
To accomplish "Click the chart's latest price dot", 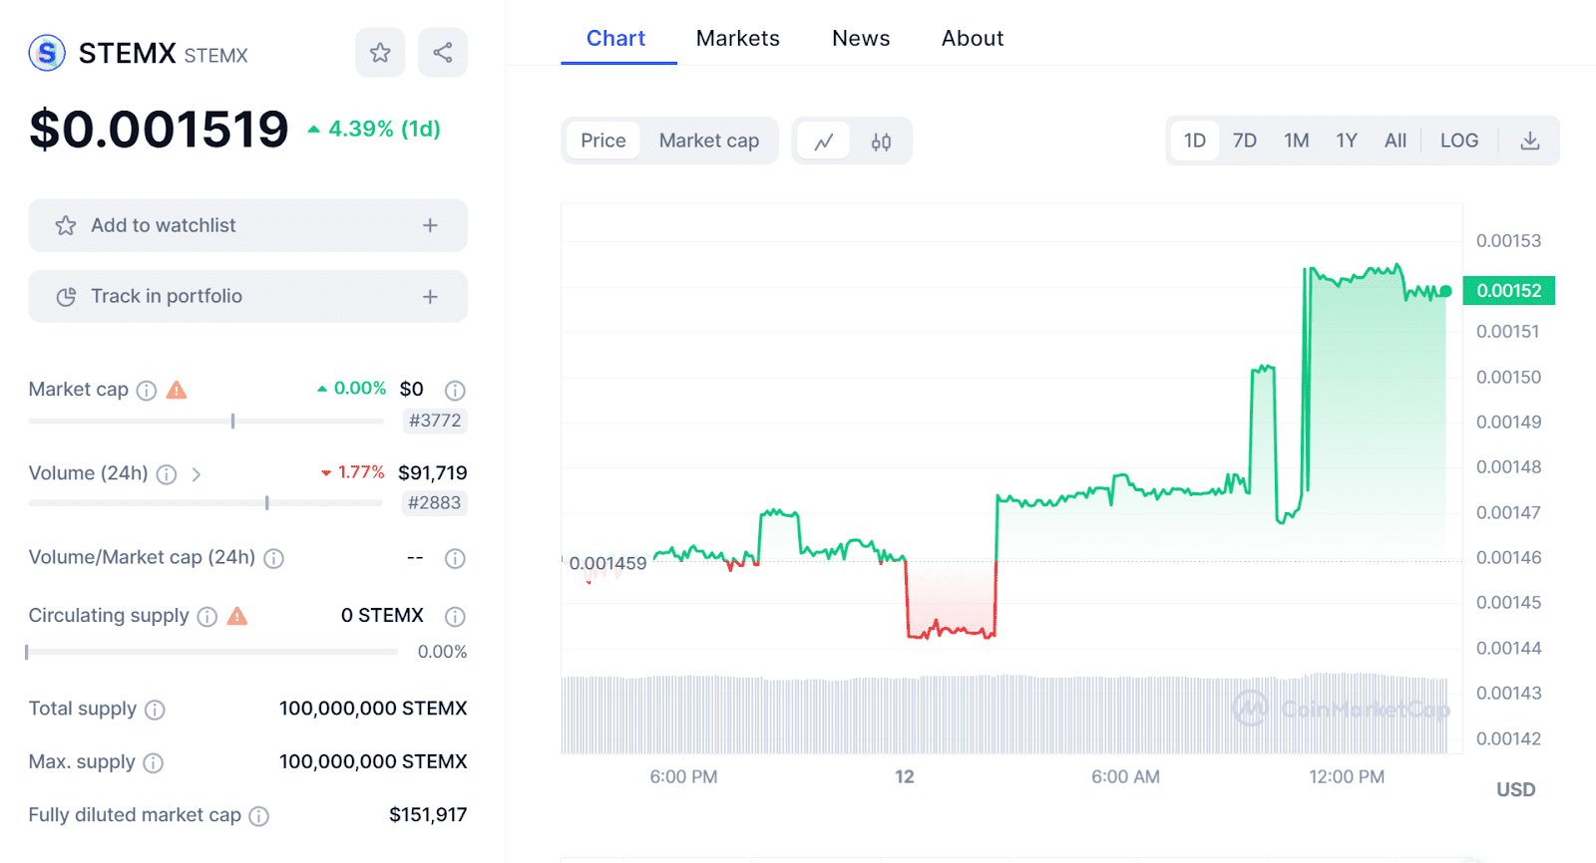I will click(x=1445, y=291).
